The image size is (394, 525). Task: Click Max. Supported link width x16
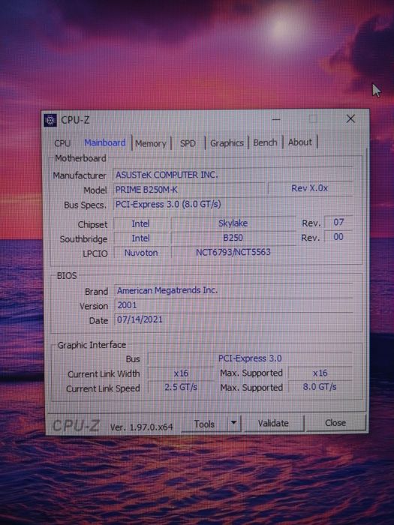click(320, 373)
